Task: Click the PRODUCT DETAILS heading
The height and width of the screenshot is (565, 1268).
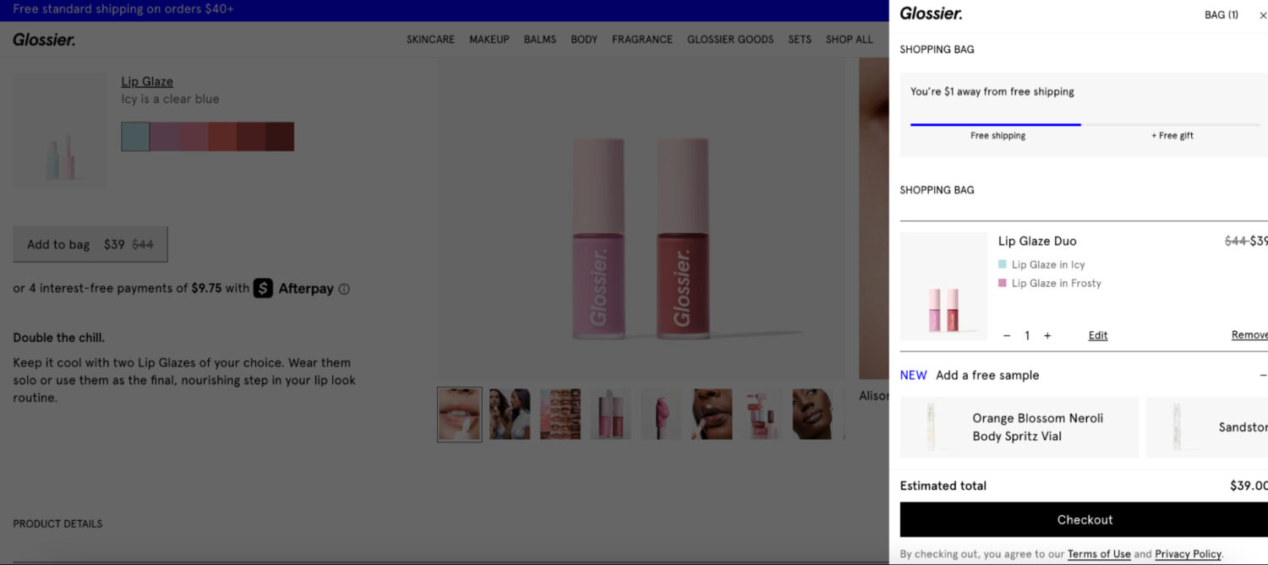Action: (x=57, y=524)
